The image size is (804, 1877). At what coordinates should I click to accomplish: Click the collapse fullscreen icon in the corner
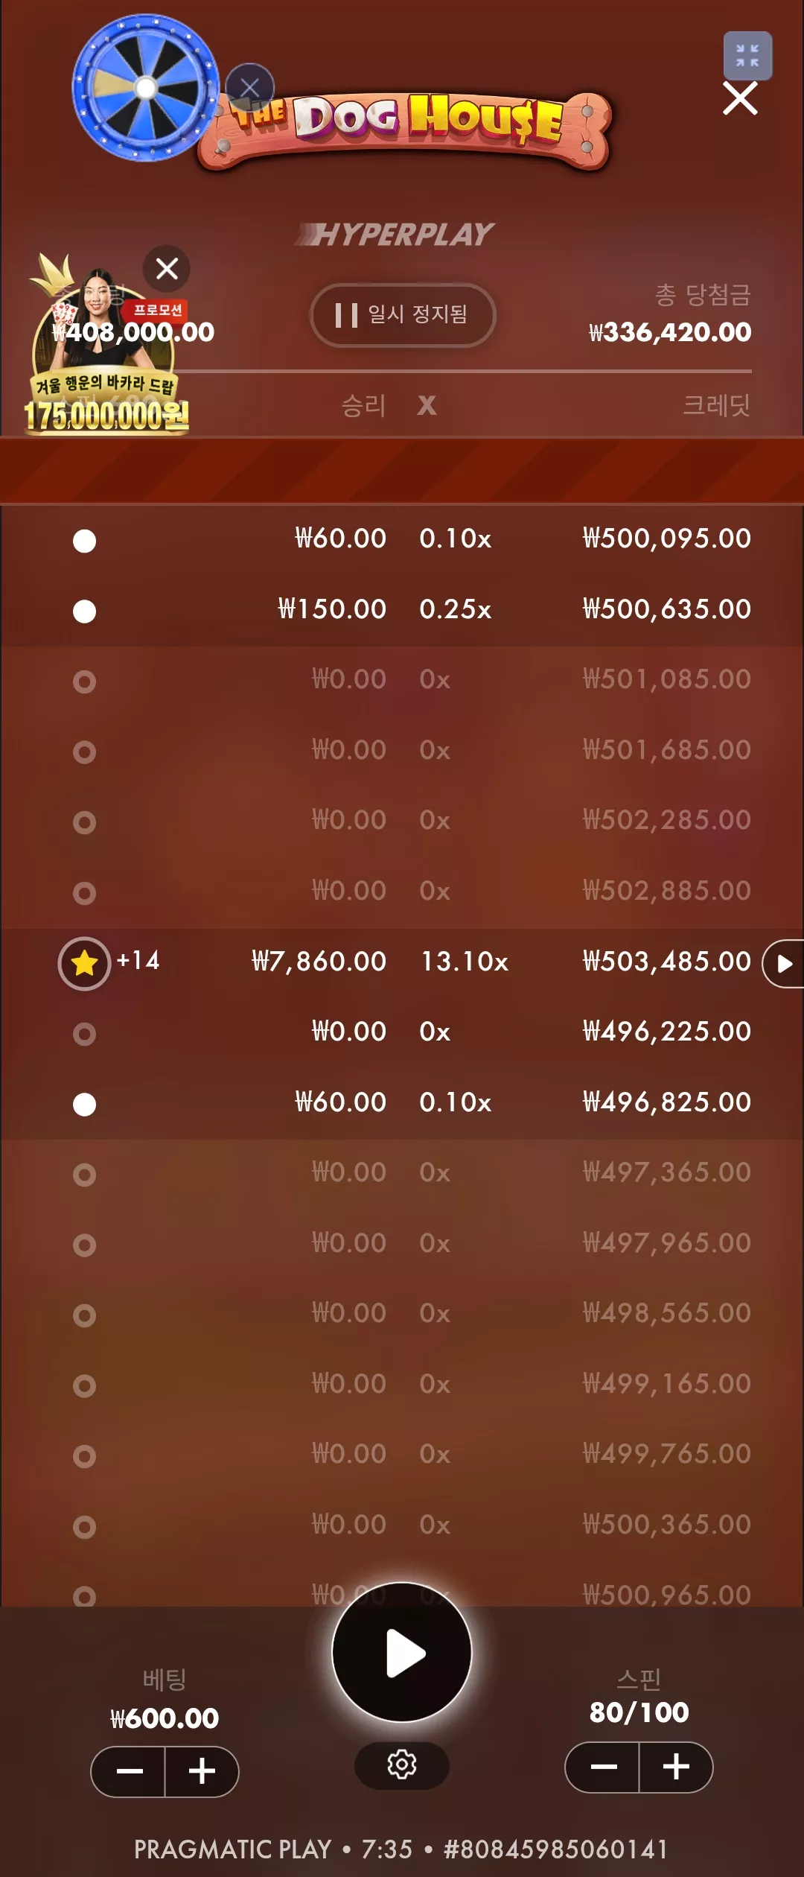click(x=747, y=56)
